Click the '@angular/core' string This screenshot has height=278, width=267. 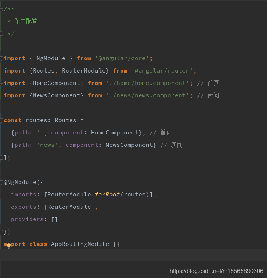(x=122, y=58)
